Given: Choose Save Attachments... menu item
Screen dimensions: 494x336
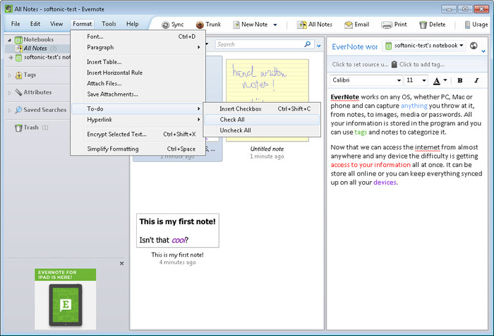Looking at the screenshot, I should (138, 94).
